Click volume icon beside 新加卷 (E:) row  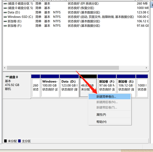click(x=5, y=22)
